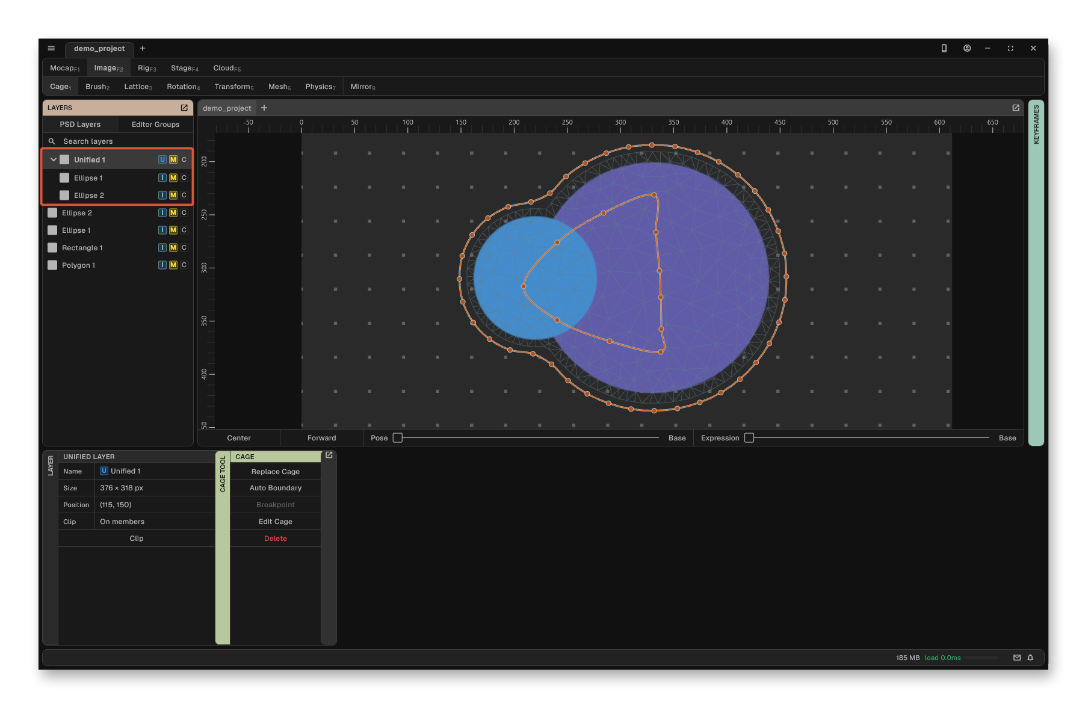The width and height of the screenshot is (1091, 725).
Task: Click the red Delete button
Action: pyautogui.click(x=276, y=538)
